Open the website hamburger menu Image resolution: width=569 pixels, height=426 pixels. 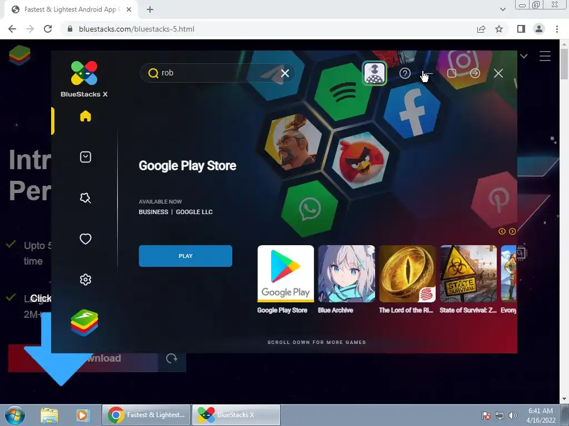pyautogui.click(x=545, y=56)
